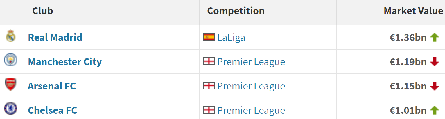
Task: Click the green up arrow for Chelsea FC
Action: pyautogui.click(x=434, y=110)
